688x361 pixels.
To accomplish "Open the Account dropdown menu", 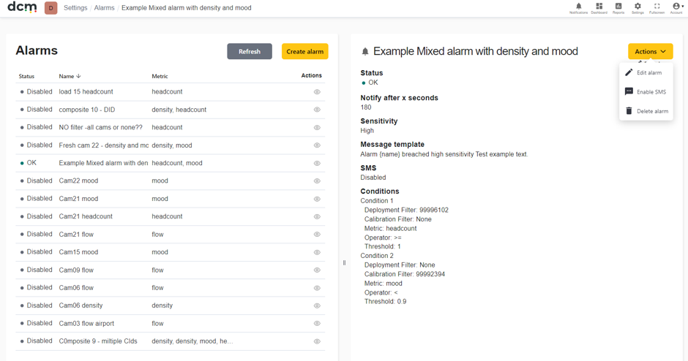I will (677, 7).
